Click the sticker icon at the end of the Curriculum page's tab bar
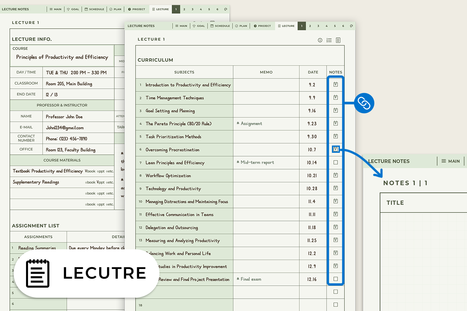Screen dimensions: 467x311 click(351, 26)
